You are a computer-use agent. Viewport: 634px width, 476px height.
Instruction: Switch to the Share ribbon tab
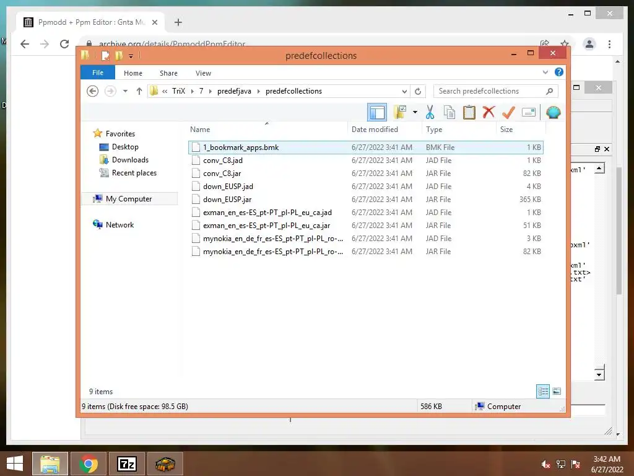point(168,73)
